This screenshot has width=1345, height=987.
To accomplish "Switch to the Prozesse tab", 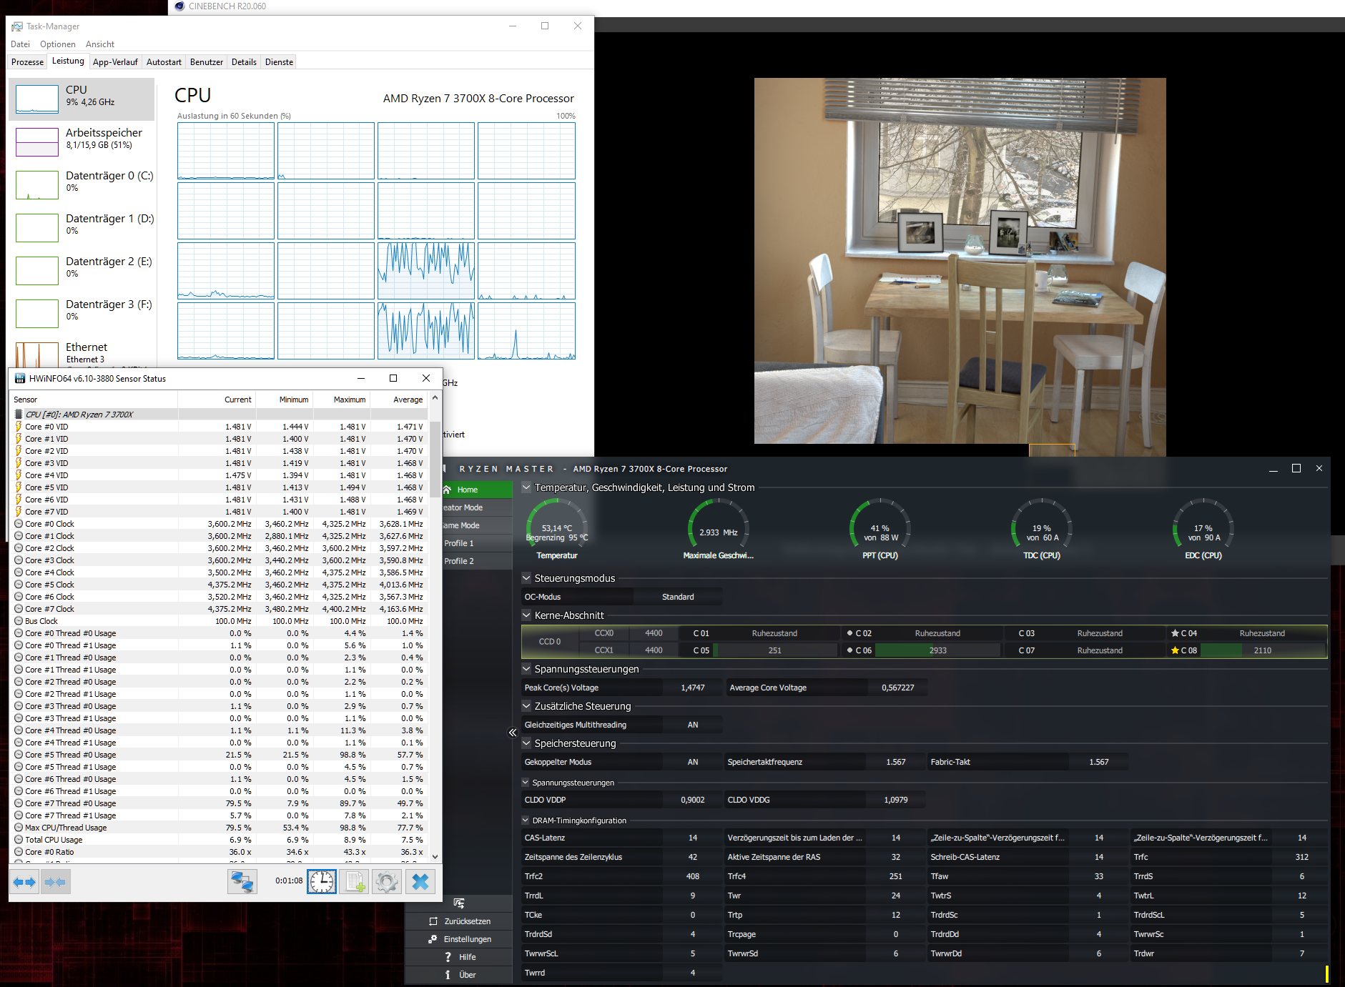I will (x=27, y=62).
